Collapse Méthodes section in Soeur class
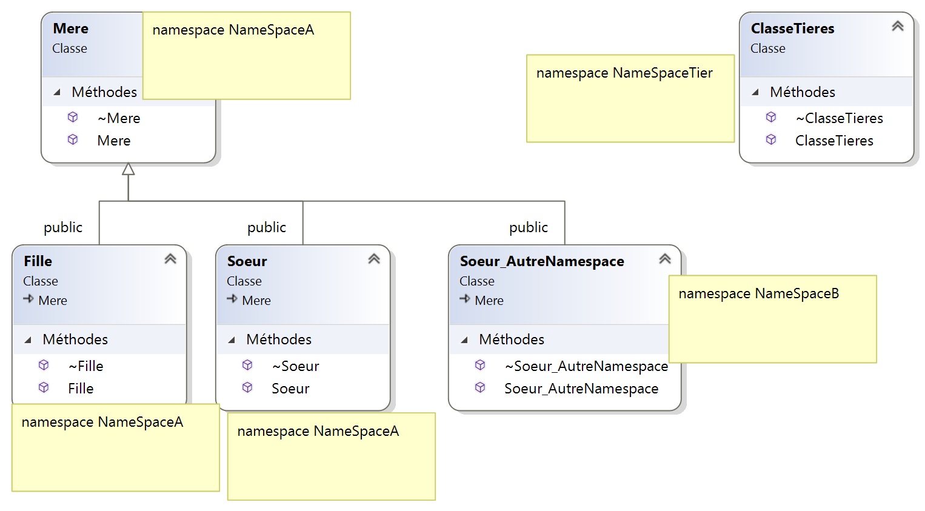 (232, 340)
